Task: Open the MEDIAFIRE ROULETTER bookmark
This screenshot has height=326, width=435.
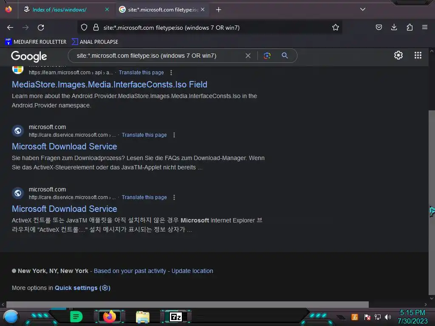Action: 36,42
